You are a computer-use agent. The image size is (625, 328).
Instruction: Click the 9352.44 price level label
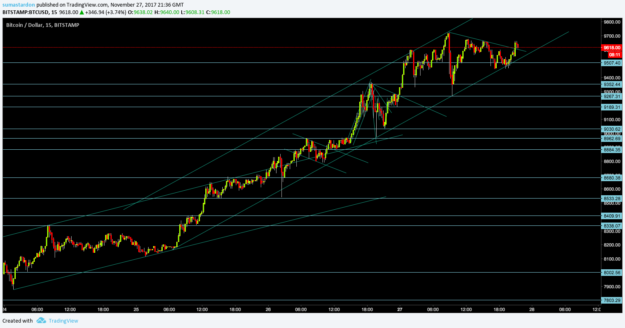[611, 84]
